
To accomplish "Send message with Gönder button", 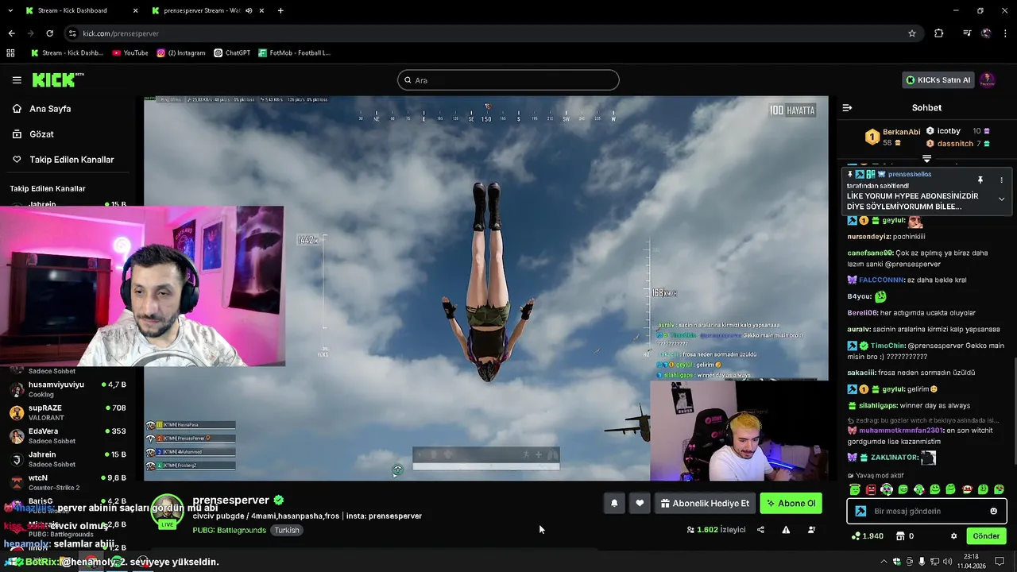I will [x=986, y=536].
